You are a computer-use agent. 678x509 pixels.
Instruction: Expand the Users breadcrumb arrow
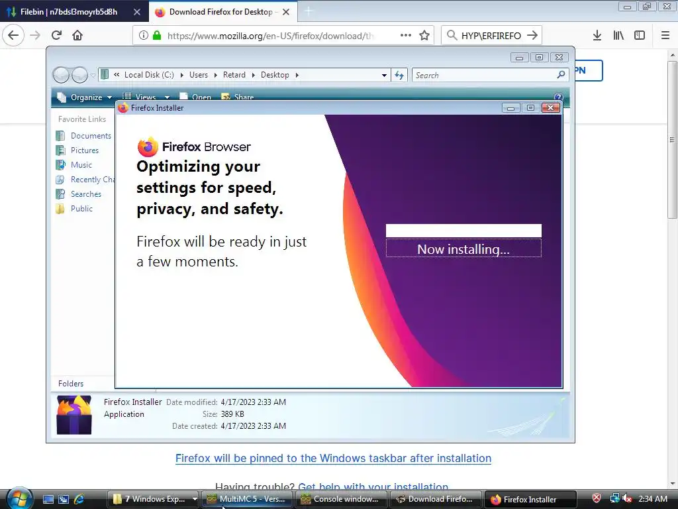pos(215,76)
